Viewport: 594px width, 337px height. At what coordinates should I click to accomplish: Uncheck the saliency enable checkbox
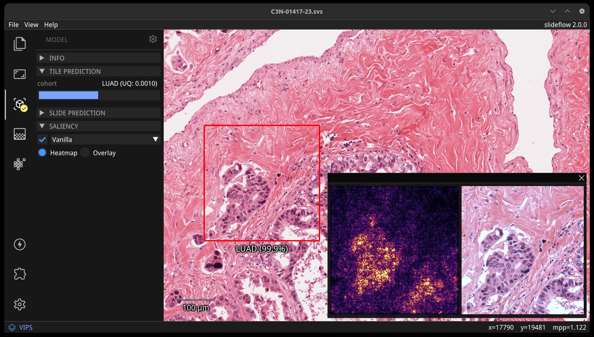coord(42,139)
